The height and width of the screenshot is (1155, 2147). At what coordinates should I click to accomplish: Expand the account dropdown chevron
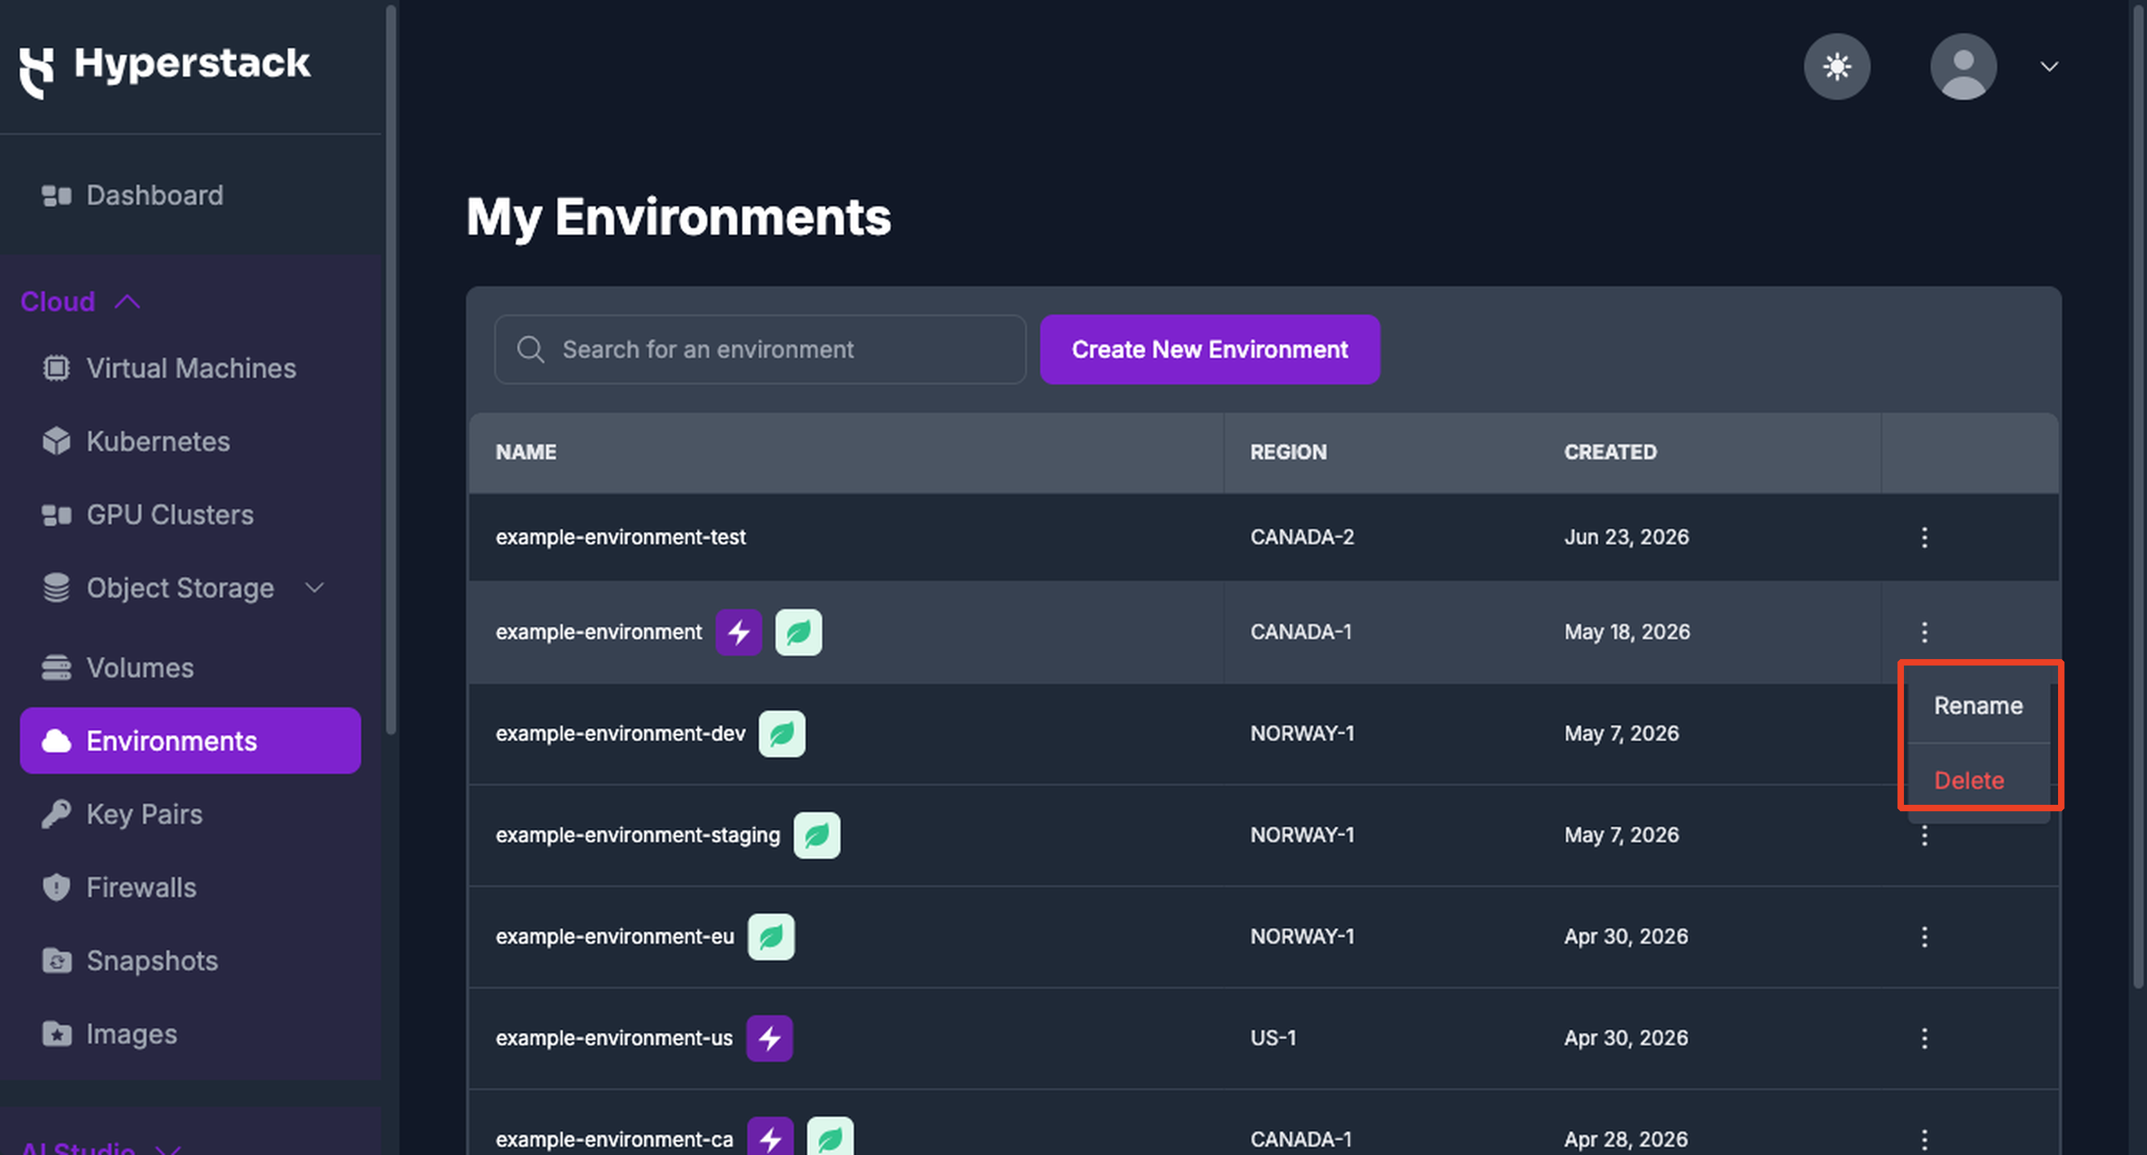pos(2050,66)
